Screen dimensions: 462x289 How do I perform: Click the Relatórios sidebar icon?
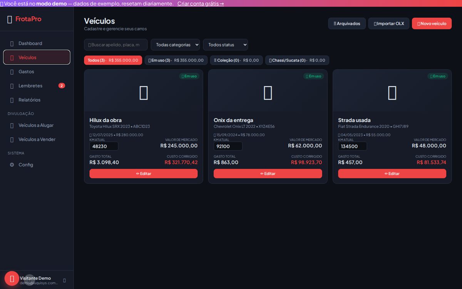pyautogui.click(x=12, y=100)
